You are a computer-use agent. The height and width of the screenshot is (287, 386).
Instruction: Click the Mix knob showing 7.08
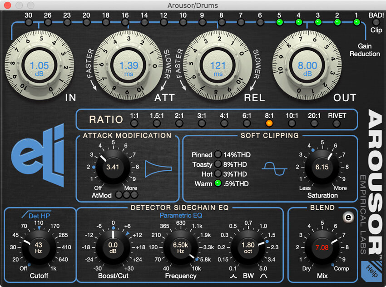[x=322, y=247]
